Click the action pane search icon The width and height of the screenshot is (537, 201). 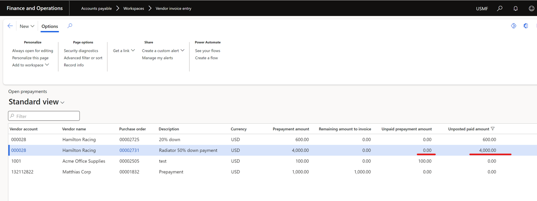coord(70,26)
